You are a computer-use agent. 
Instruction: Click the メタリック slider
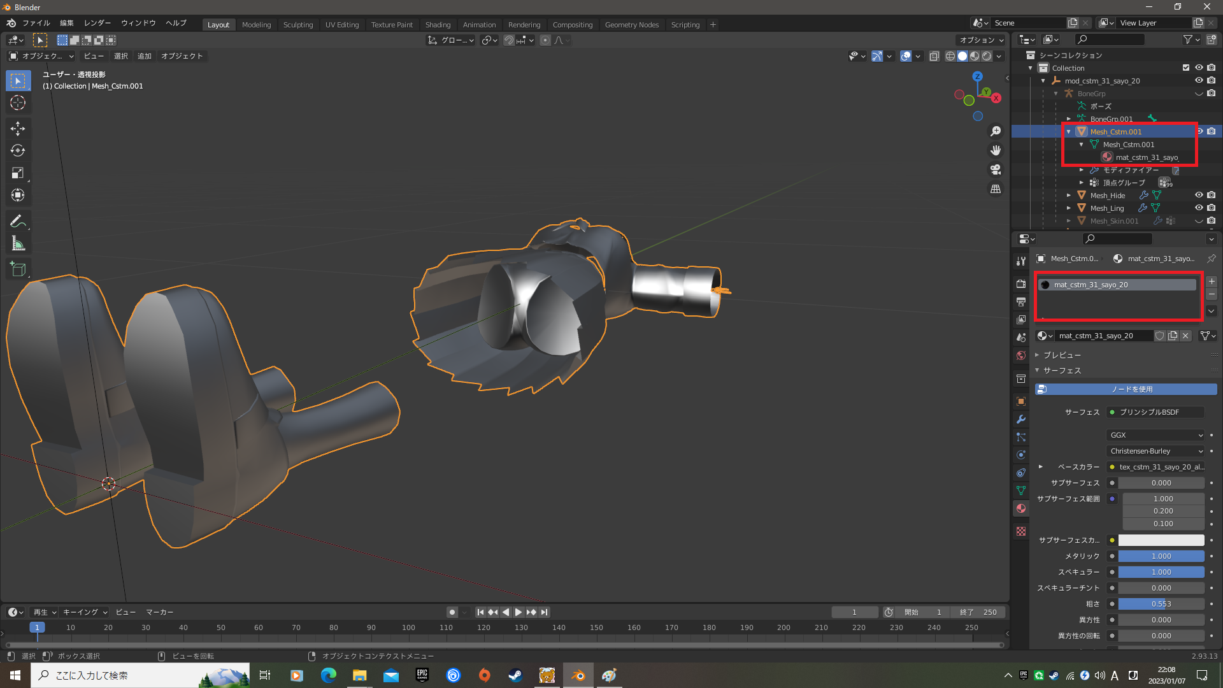[1161, 556]
